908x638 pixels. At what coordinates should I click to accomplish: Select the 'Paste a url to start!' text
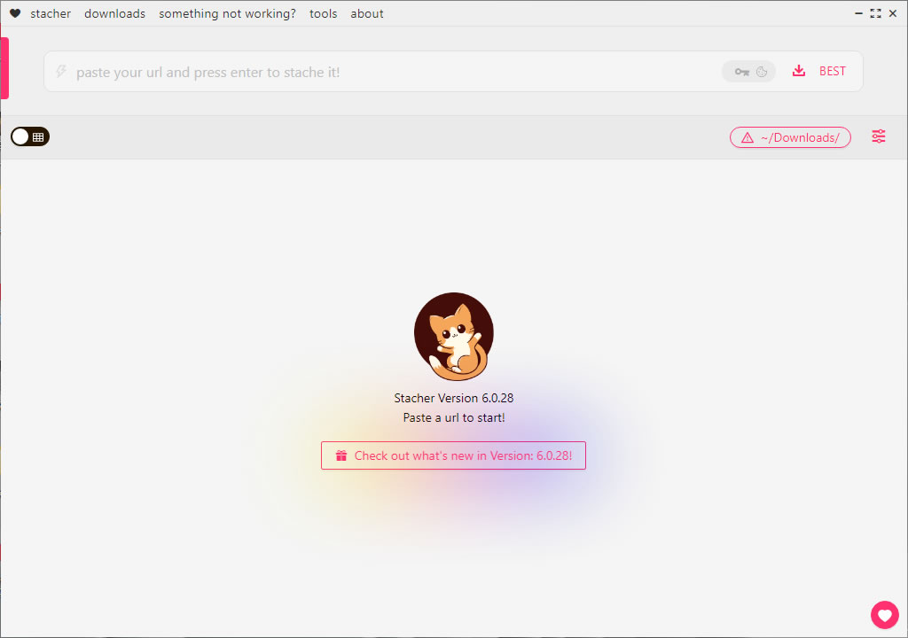tap(454, 417)
